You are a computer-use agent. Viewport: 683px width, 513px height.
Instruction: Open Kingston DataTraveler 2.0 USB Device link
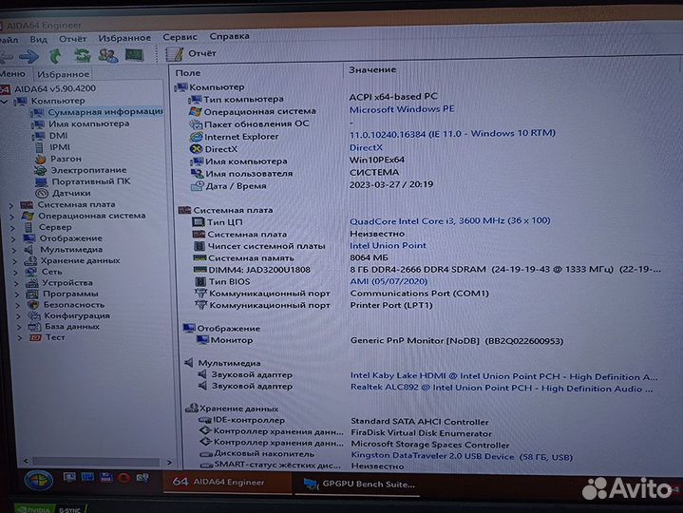click(x=462, y=456)
